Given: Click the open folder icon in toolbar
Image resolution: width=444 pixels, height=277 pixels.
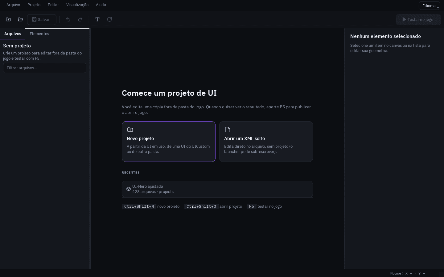Looking at the screenshot, I should 20,19.
